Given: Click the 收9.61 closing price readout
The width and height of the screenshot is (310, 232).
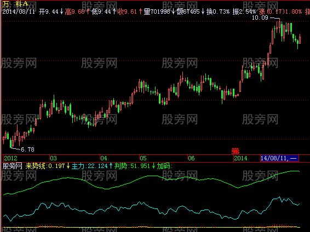Looking at the screenshot, I should click(129, 11).
